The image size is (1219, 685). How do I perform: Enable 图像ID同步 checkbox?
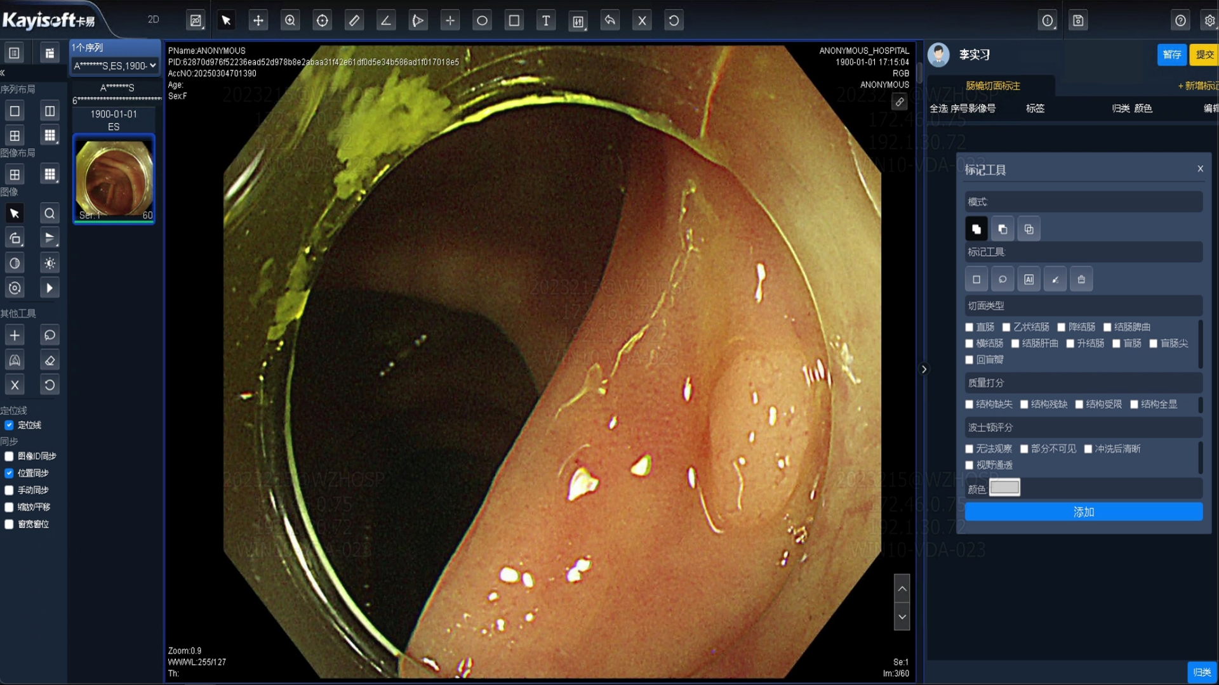click(x=9, y=456)
